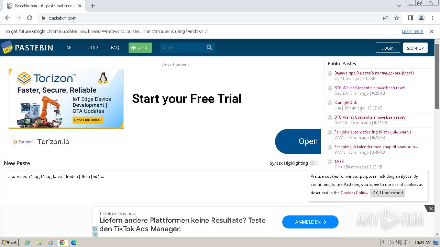The width and height of the screenshot is (440, 247).
Task: Open the Windows Start menu
Action: 10,243
